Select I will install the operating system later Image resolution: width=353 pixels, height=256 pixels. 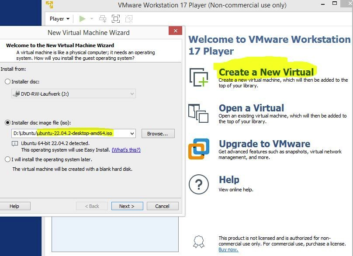pyautogui.click(x=8, y=159)
